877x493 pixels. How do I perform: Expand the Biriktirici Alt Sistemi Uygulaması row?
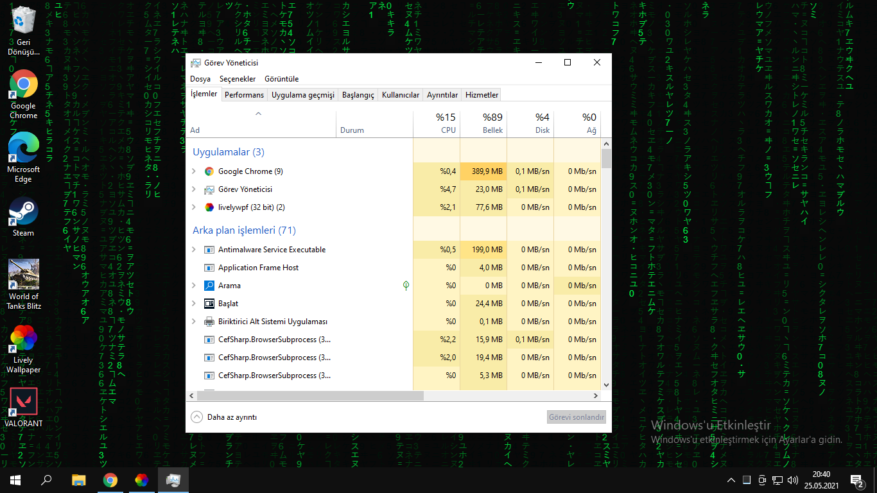[194, 322]
